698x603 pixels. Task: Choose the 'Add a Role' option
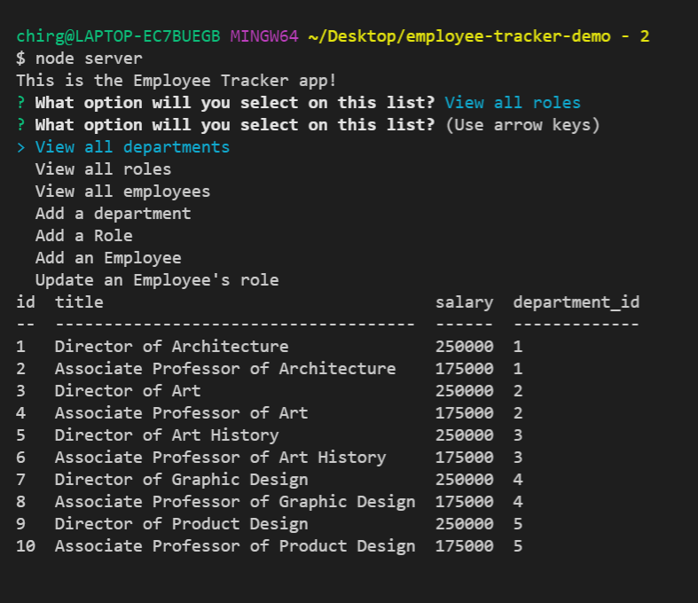tap(83, 236)
